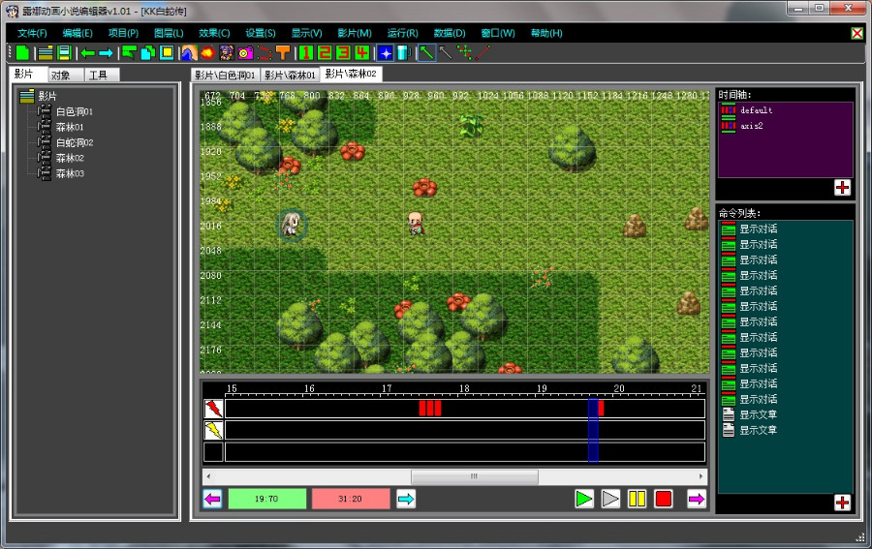Click the green 19:70 time field

point(267,499)
